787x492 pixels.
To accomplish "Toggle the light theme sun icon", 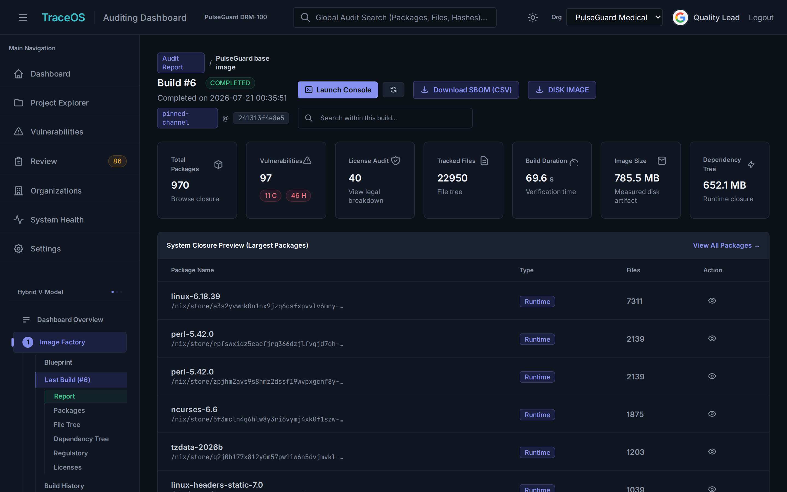I will tap(533, 17).
